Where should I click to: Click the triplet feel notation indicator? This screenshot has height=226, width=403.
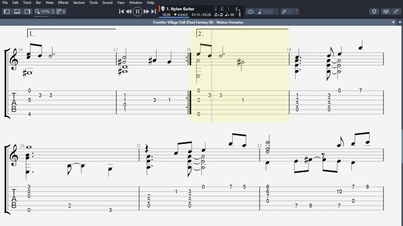219,15
